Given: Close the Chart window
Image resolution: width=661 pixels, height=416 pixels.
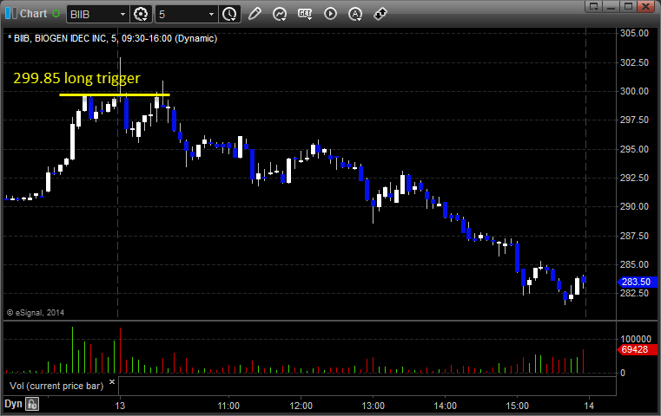Looking at the screenshot, I should 645,6.
